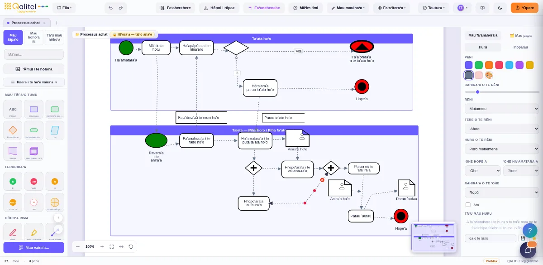This screenshot has height=265, width=543.
Task: Select the purple document shape tile
Action: [13, 151]
